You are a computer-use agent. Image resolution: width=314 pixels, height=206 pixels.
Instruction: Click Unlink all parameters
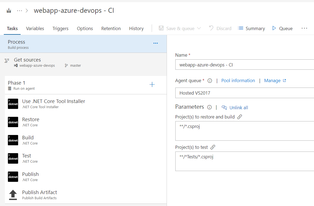pyautogui.click(x=235, y=108)
